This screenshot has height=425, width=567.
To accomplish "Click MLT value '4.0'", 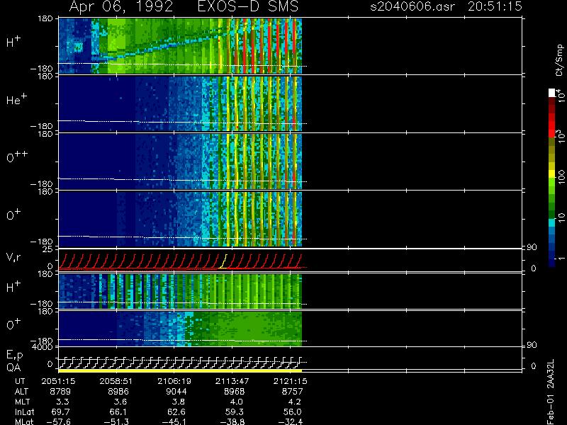I will coord(237,402).
